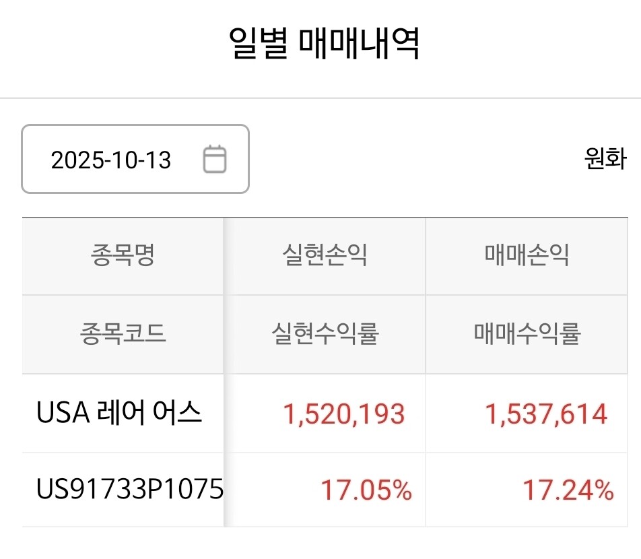Click the 매매내역 part of the heading
641x559 pixels.
click(x=358, y=44)
